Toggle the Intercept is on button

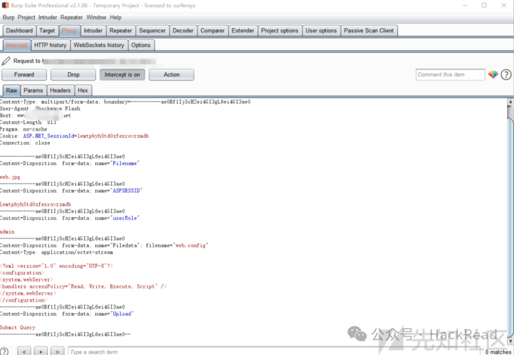point(122,75)
